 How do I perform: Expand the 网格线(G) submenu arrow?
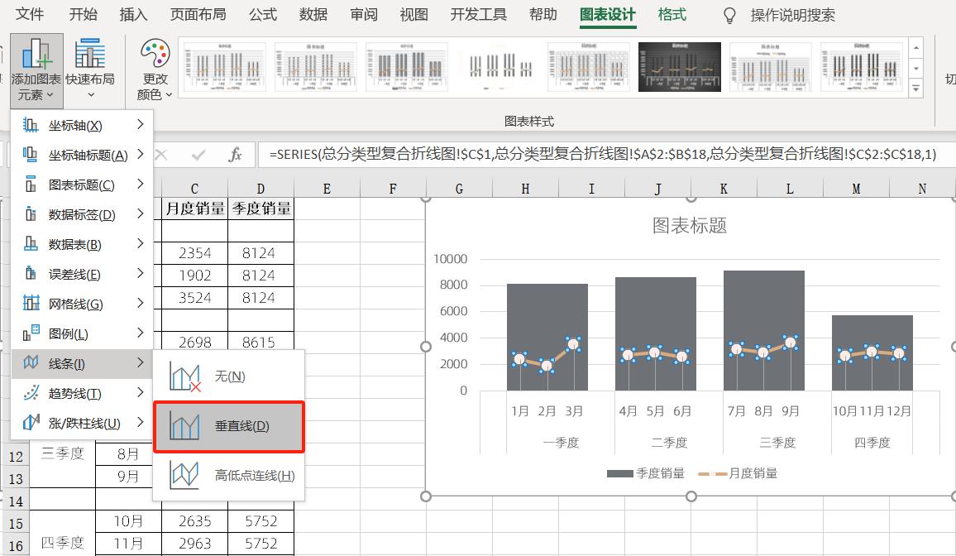coord(141,303)
